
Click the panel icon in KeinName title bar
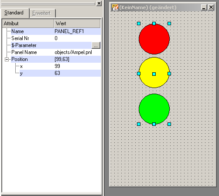tap(115, 7)
